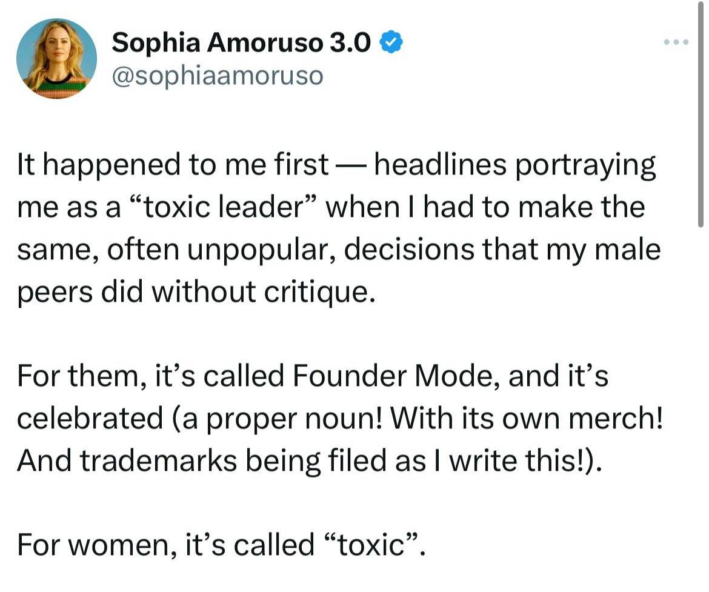This screenshot has height=592, width=709.
Task: Click the vertical scrollbar thumb on right edge
Action: [701, 113]
